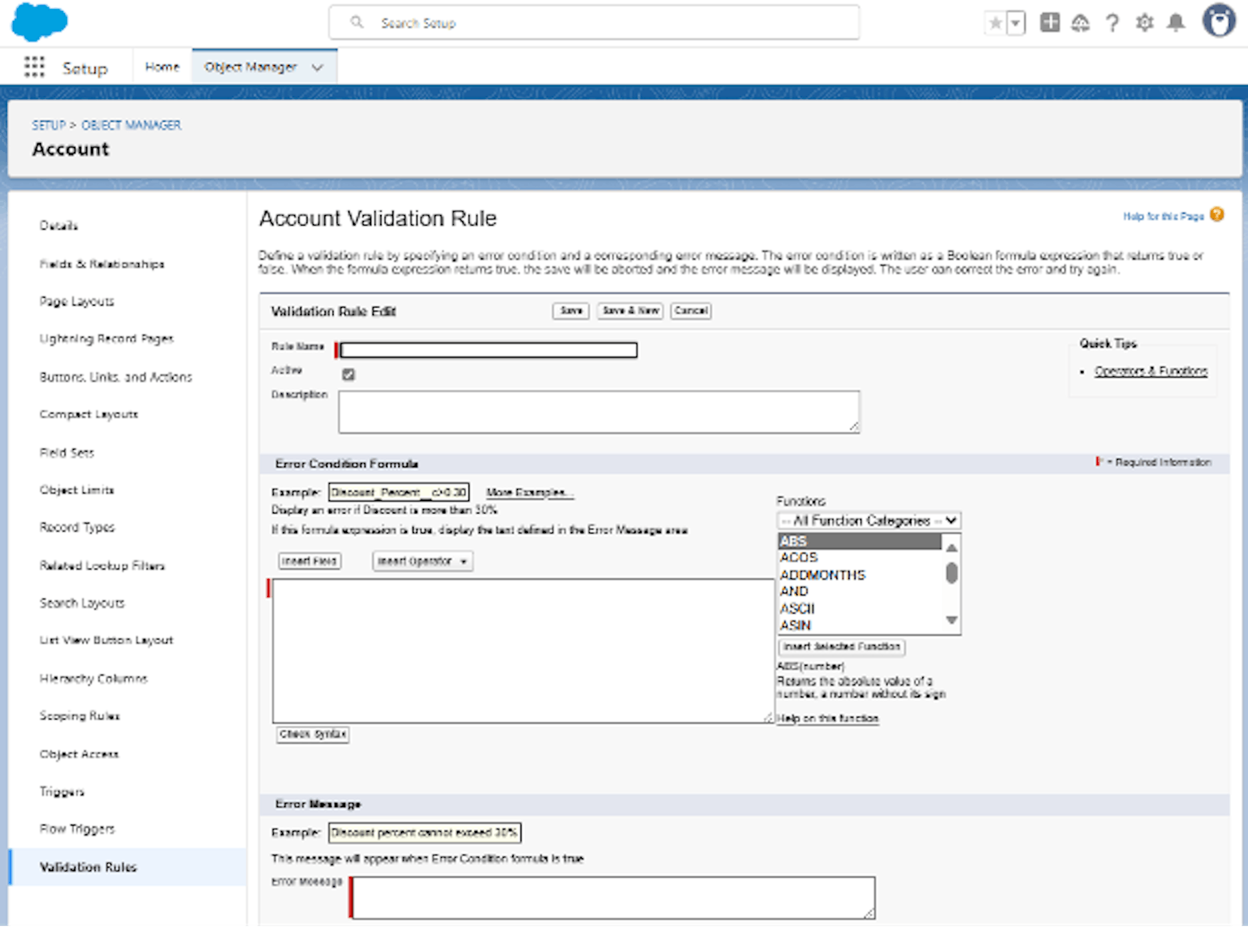Click the functions list scroll up arrow
The image size is (1248, 928).
951,548
